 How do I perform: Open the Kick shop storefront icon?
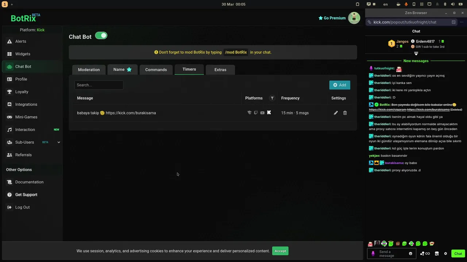437,254
